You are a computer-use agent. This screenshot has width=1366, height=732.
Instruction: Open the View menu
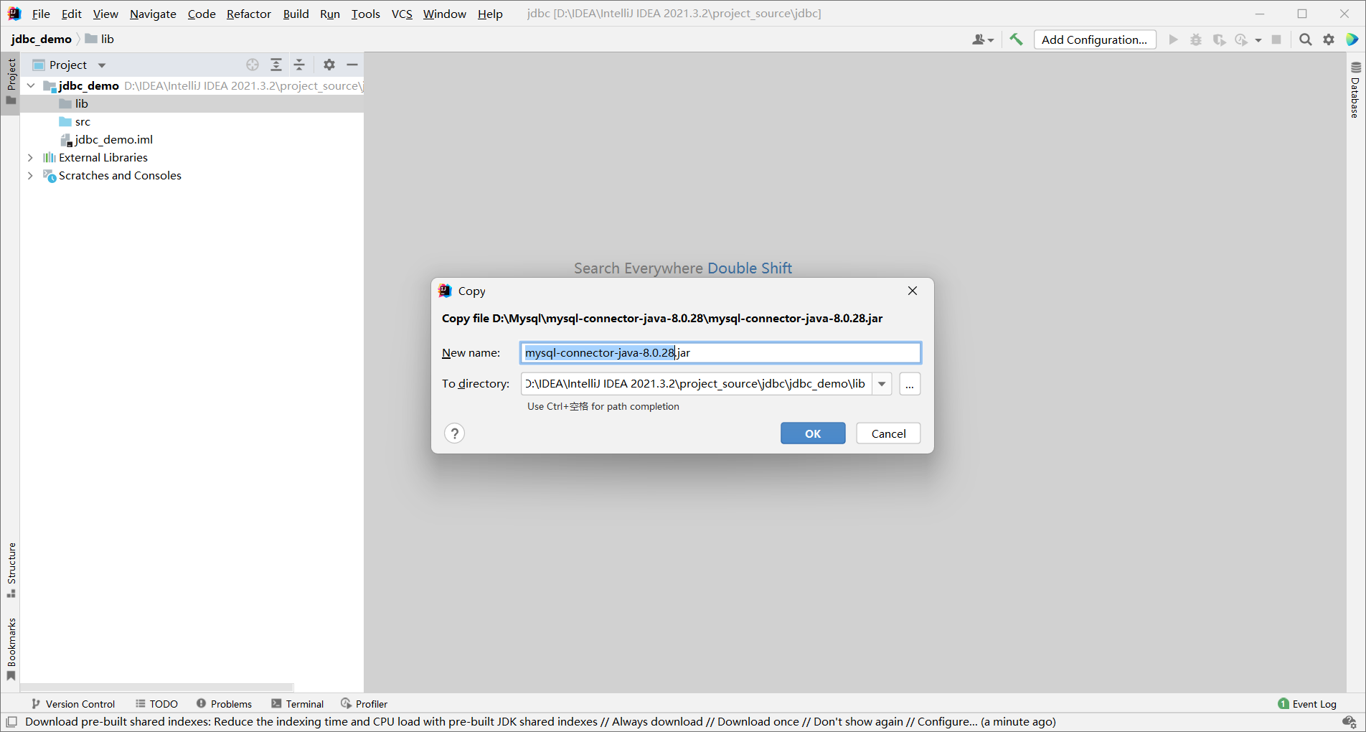tap(105, 14)
